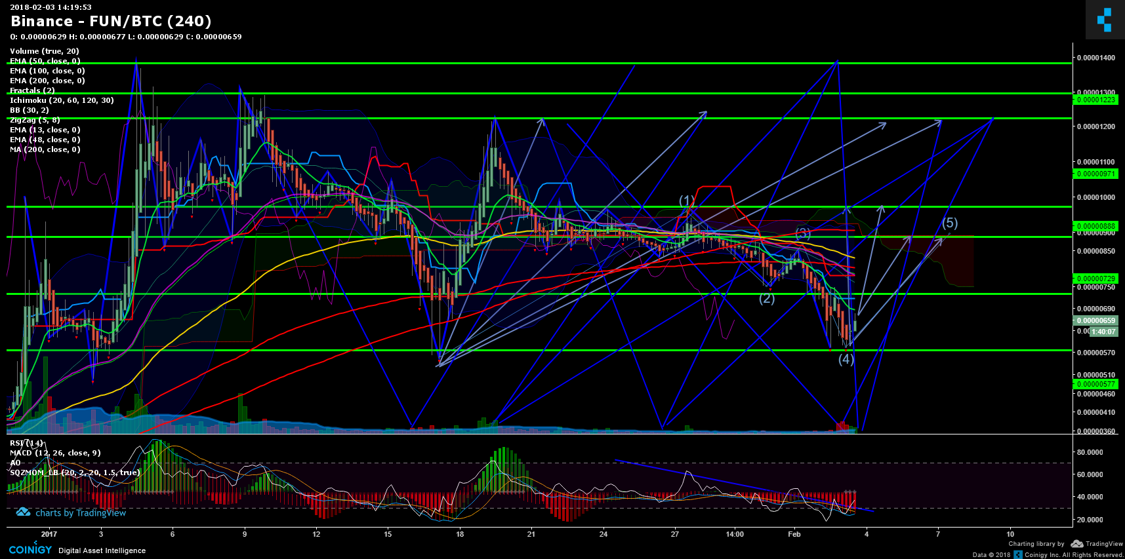
Task: Click the 'Feb' date on time axis
Action: point(794,534)
